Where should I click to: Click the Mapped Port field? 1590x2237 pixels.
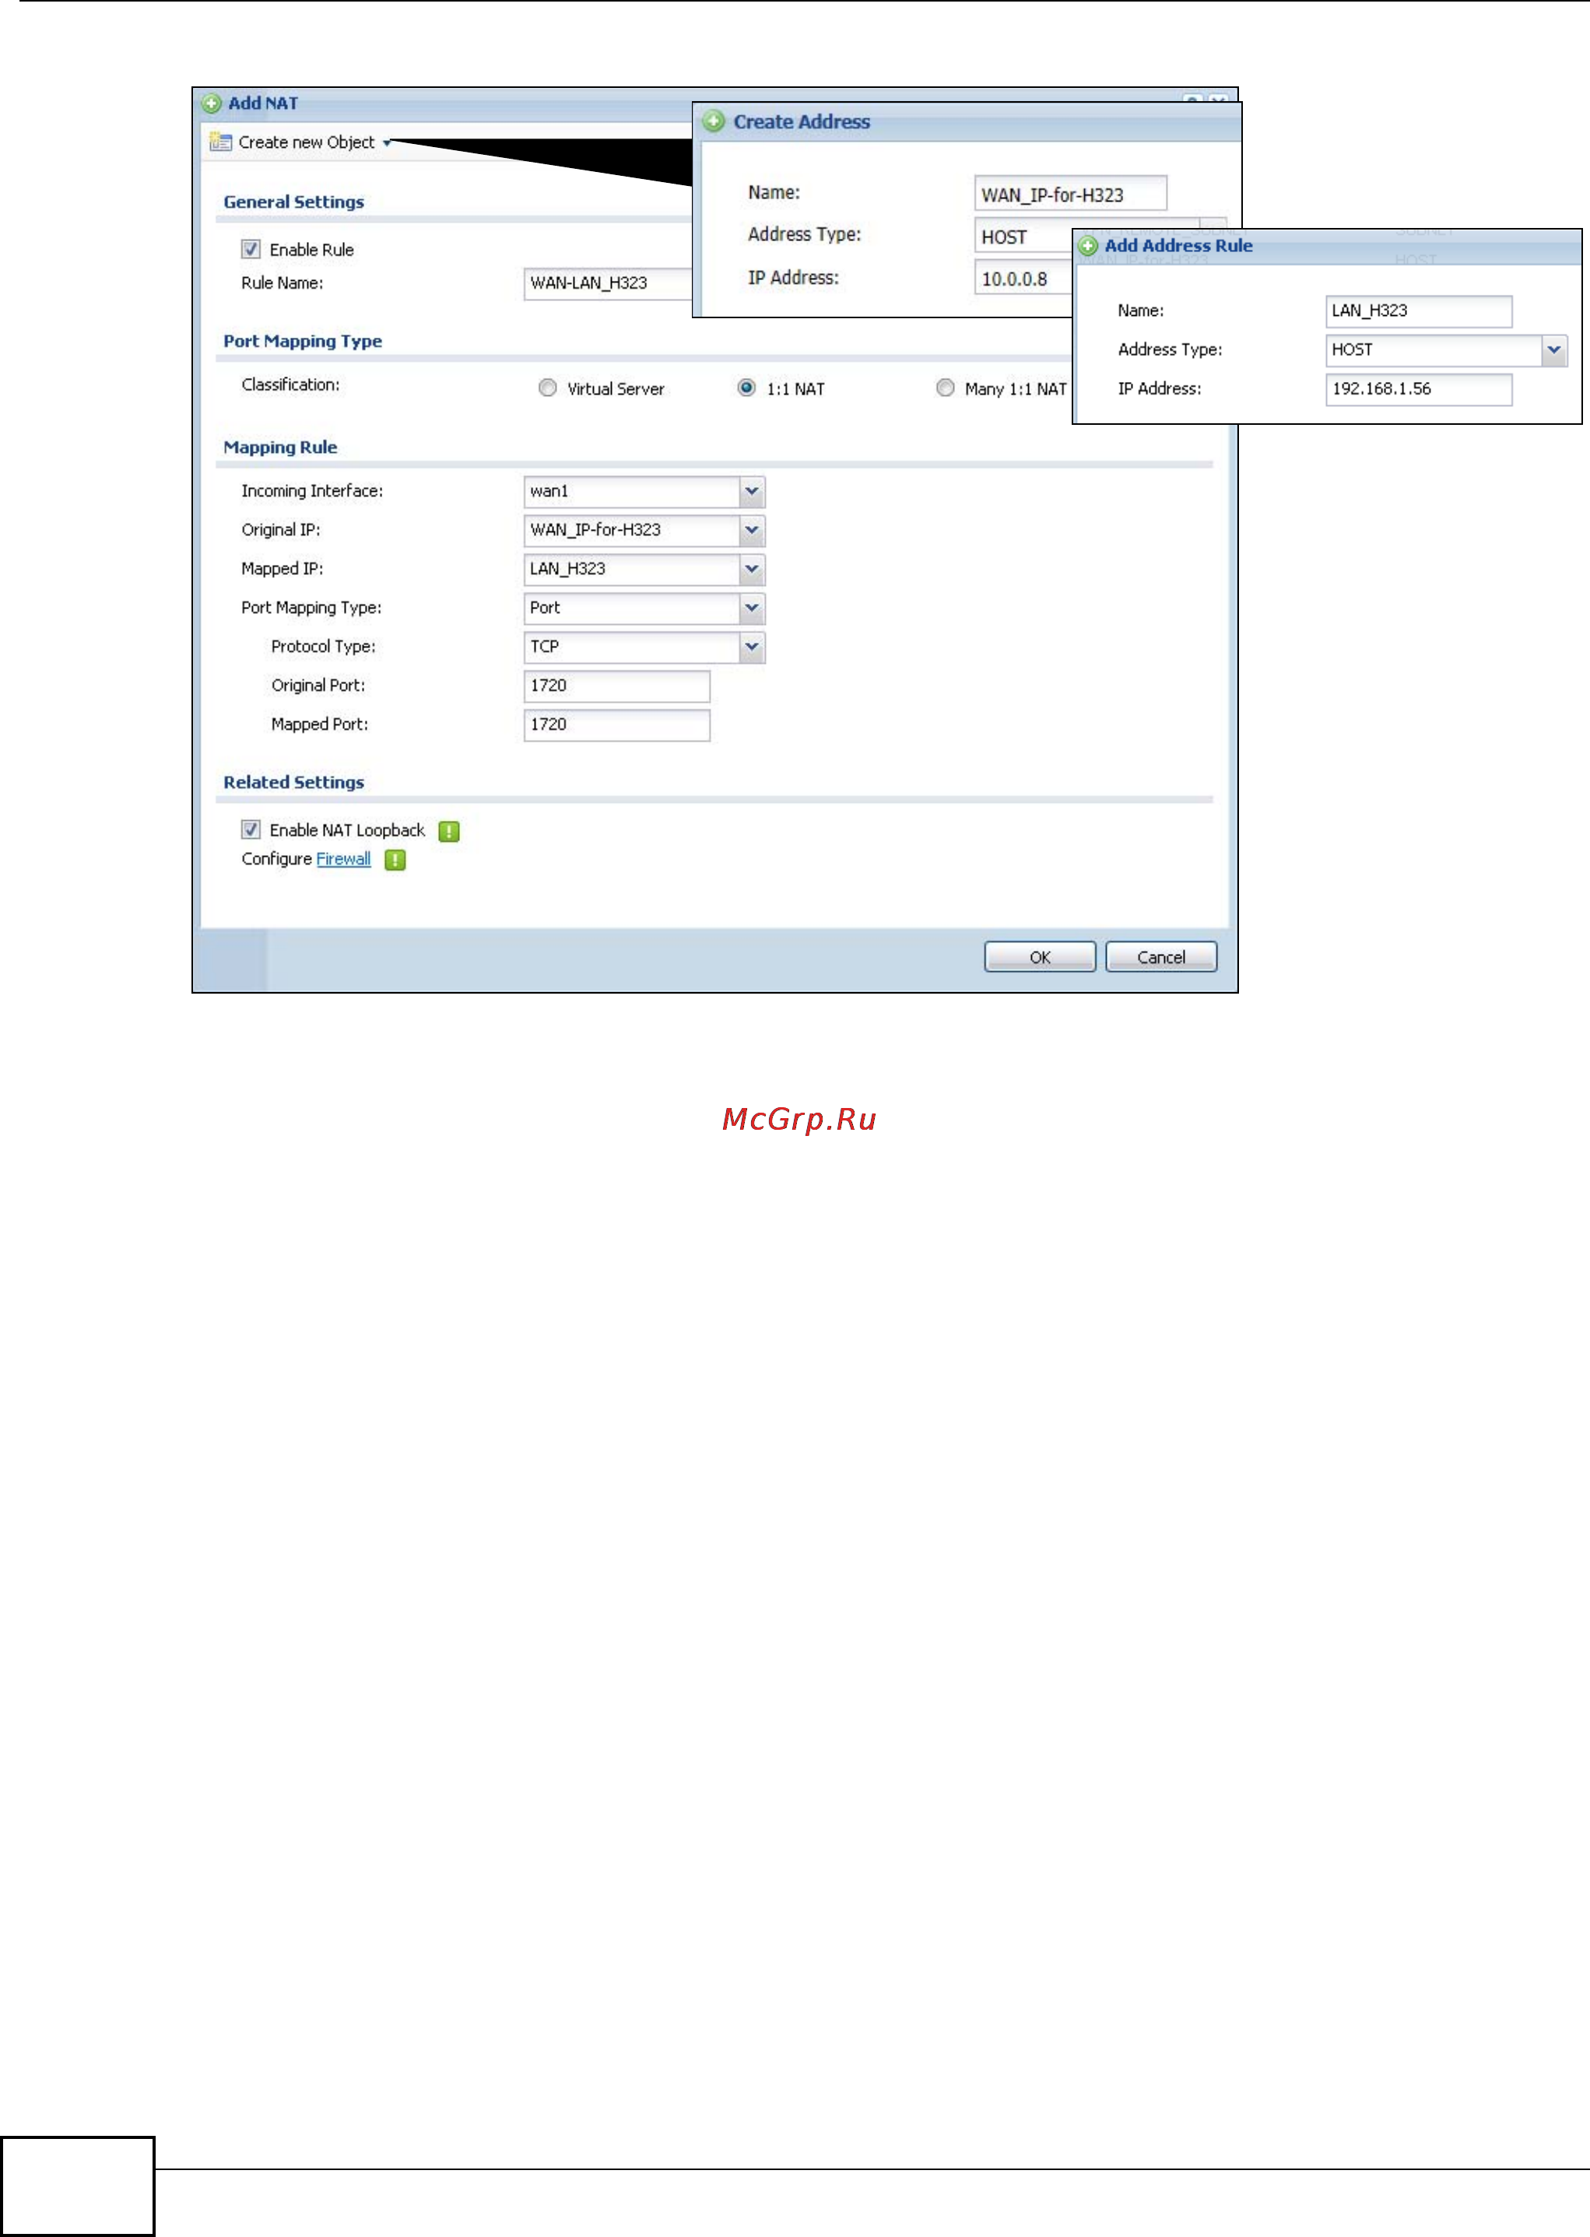click(x=617, y=725)
